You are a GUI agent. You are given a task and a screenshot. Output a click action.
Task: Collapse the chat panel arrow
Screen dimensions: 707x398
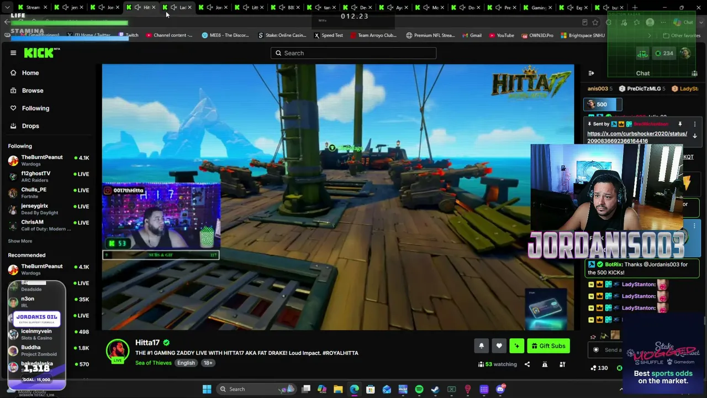pyautogui.click(x=591, y=73)
